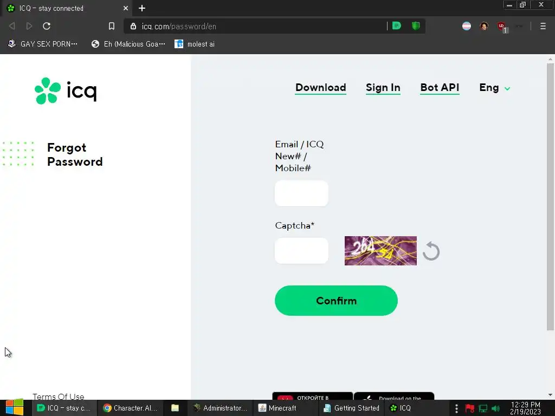
Task: Switch to Getting Started taskbar window
Action: 351,408
